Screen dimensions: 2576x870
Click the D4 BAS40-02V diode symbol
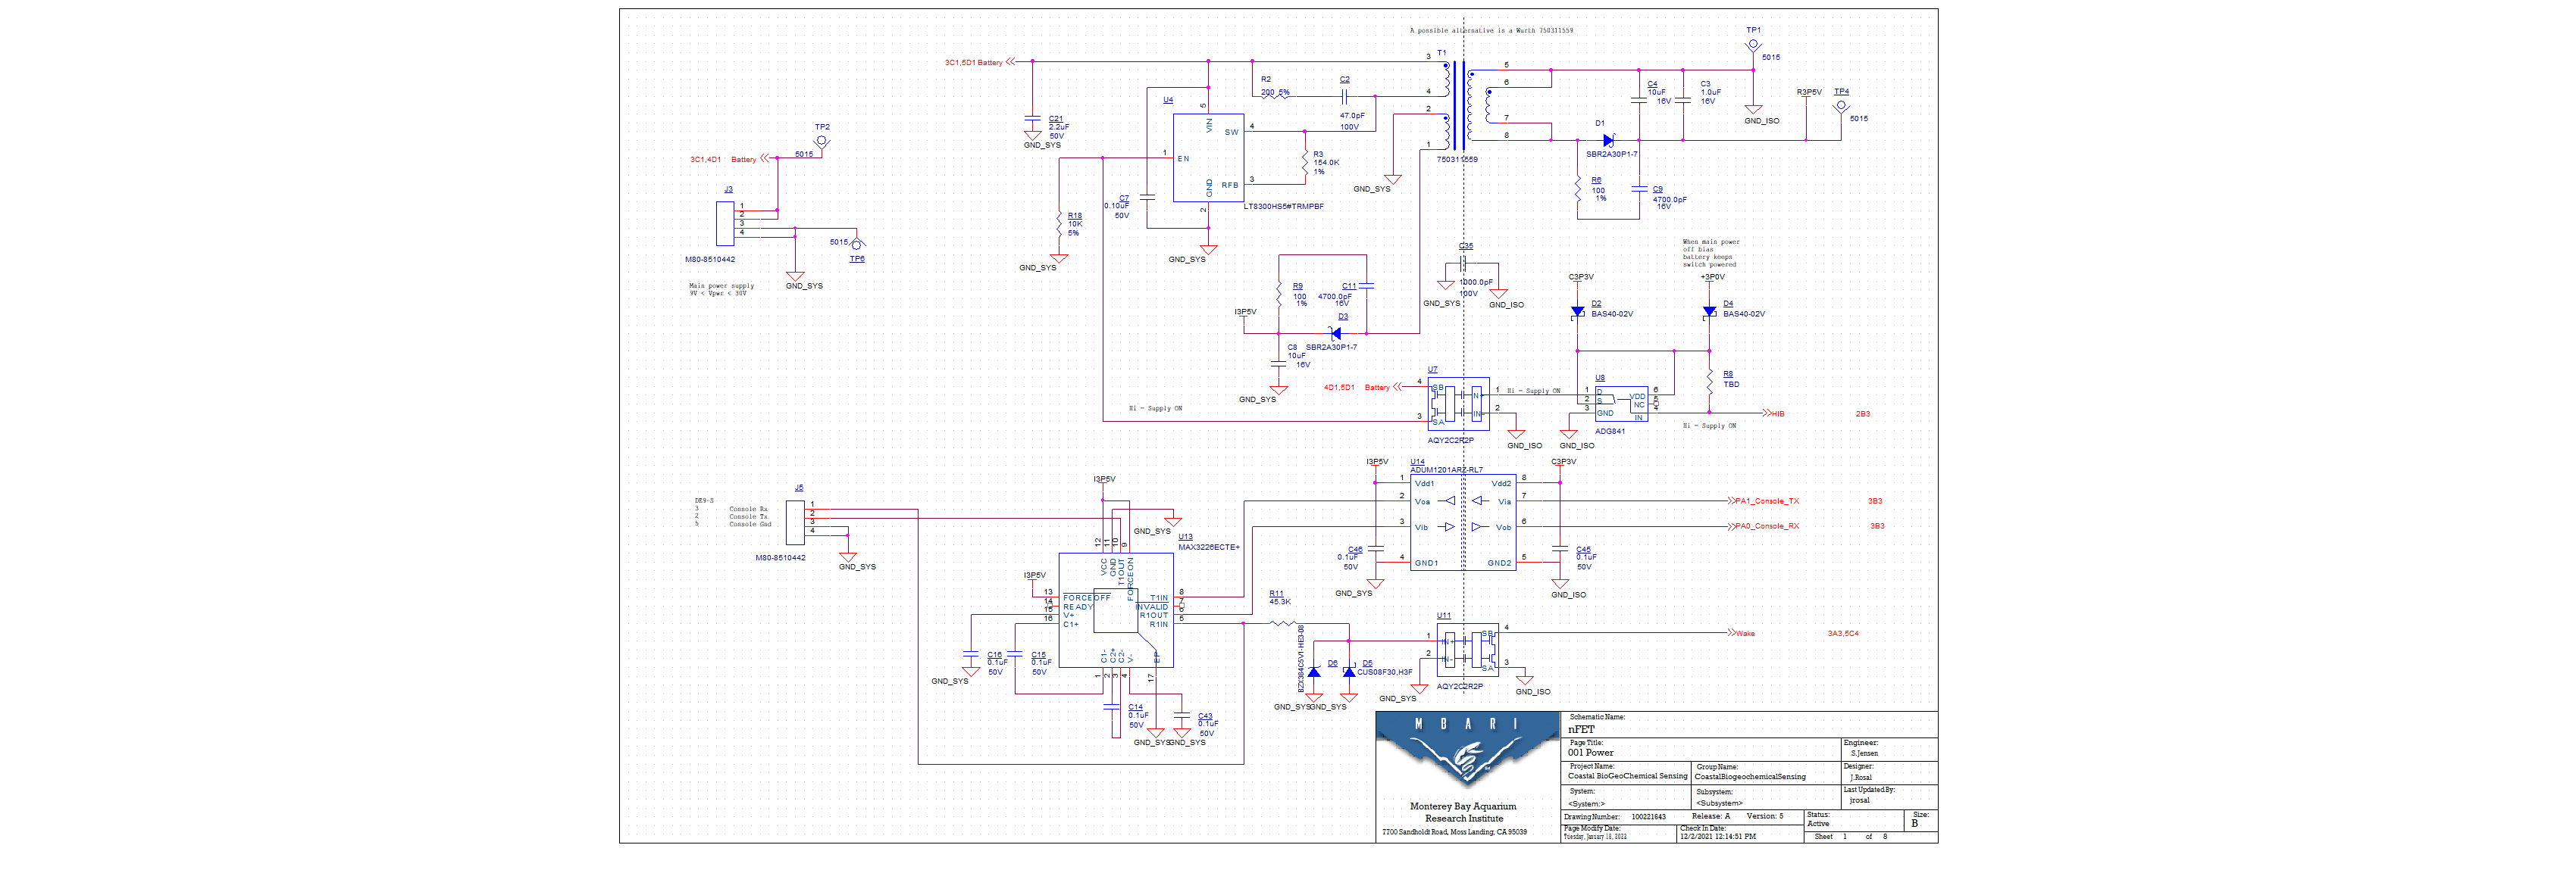click(1709, 312)
